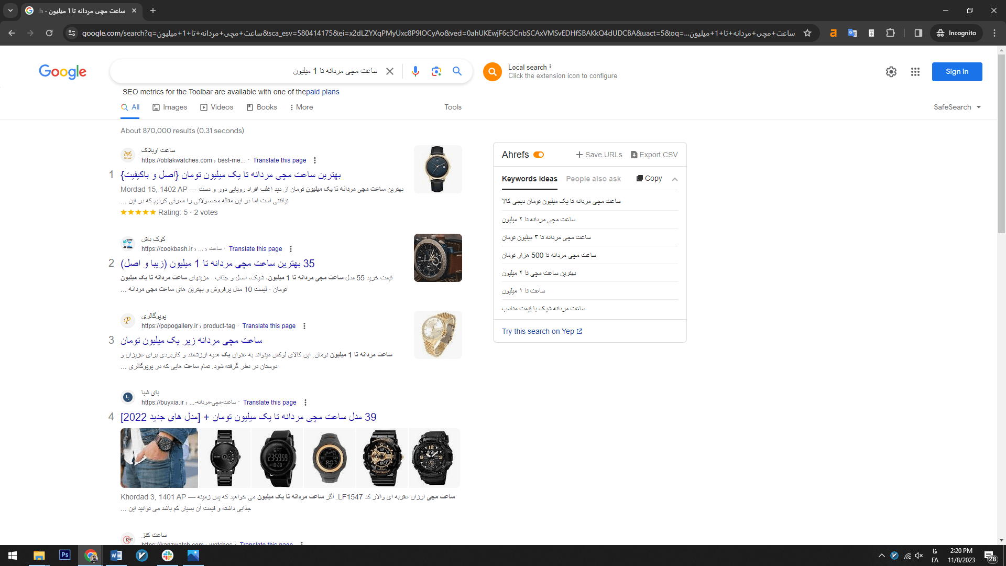
Task: Click the address bar URL
Action: (438, 33)
